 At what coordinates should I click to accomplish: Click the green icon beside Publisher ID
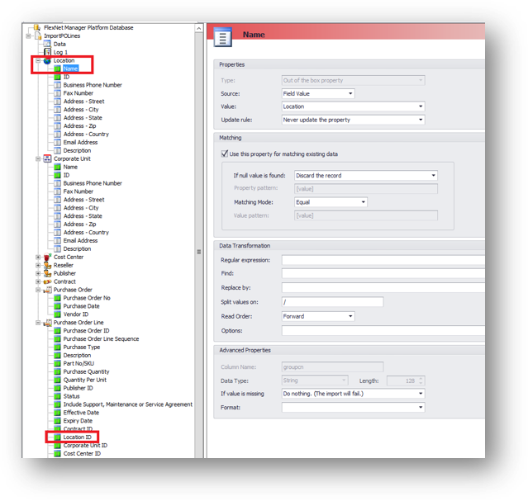pos(57,388)
